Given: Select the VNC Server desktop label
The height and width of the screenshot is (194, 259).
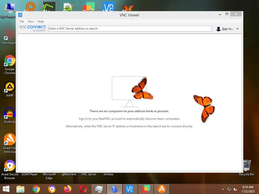Looking at the screenshot, I should [89, 174].
